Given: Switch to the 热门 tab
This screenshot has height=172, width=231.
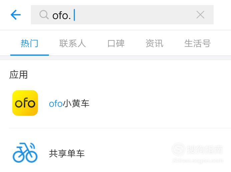Looking at the screenshot, I should click(x=29, y=43).
